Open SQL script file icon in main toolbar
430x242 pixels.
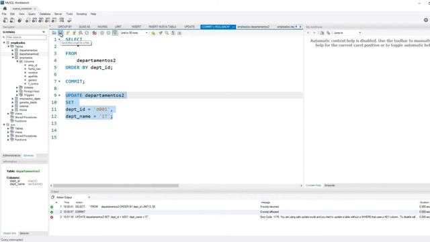[12, 20]
